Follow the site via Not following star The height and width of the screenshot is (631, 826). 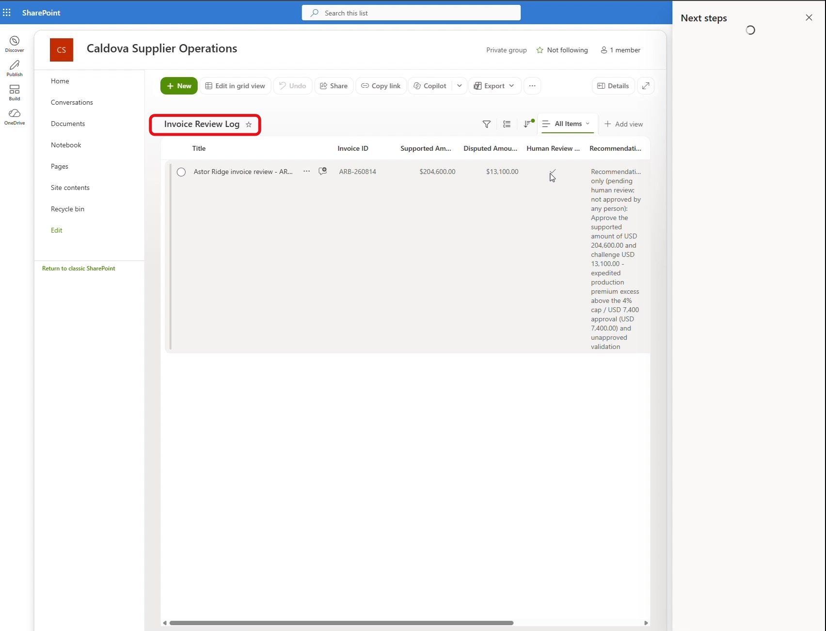pos(562,50)
